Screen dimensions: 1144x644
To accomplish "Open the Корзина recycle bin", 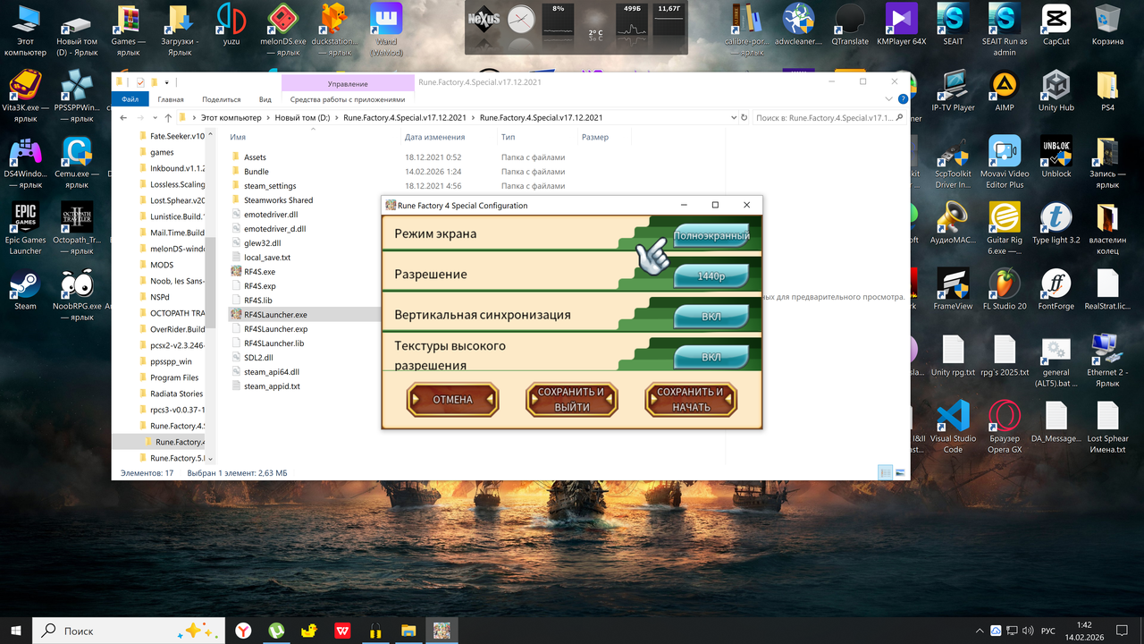I will (x=1107, y=24).
